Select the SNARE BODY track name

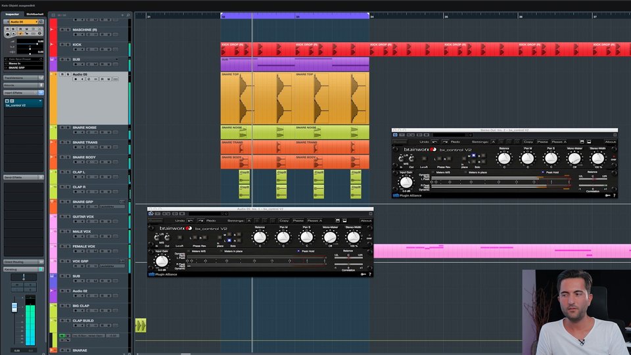84,157
